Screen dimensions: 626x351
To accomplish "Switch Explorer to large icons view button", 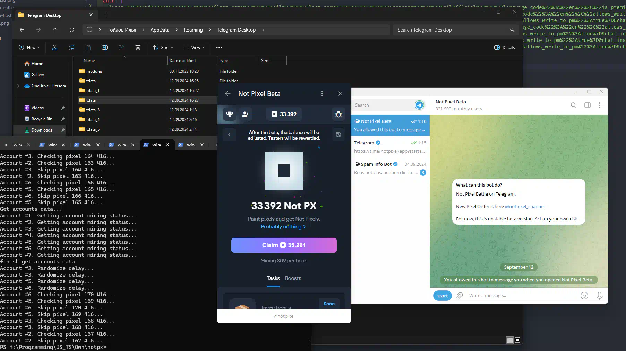I will pyautogui.click(x=517, y=340).
